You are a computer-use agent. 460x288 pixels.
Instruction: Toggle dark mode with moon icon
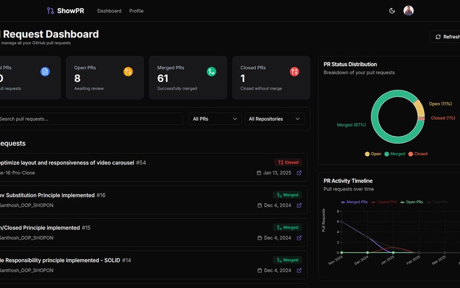[392, 11]
